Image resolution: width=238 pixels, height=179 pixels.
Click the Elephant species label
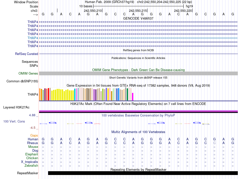pos(32,154)
